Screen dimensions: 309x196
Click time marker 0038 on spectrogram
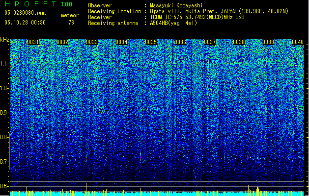(x=239, y=42)
